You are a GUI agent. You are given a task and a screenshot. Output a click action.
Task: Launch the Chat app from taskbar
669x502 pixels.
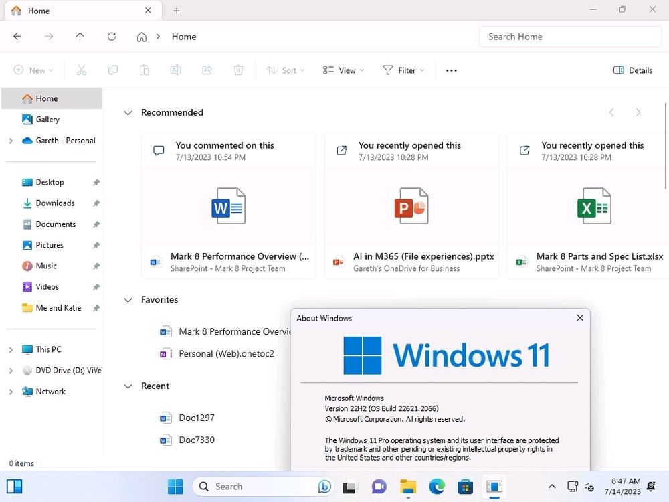tap(379, 487)
